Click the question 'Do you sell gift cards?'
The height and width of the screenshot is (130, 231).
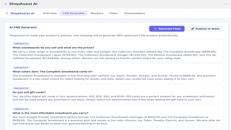[29, 92]
